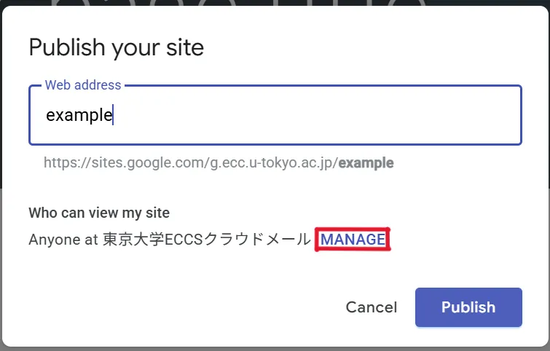
Task: Click blank dialog area left of Cancel
Action: [x=182, y=307]
